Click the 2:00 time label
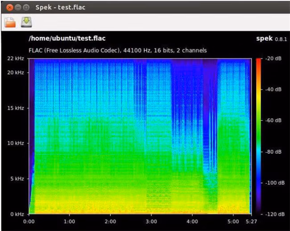This screenshot has width=290, height=231. click(110, 222)
